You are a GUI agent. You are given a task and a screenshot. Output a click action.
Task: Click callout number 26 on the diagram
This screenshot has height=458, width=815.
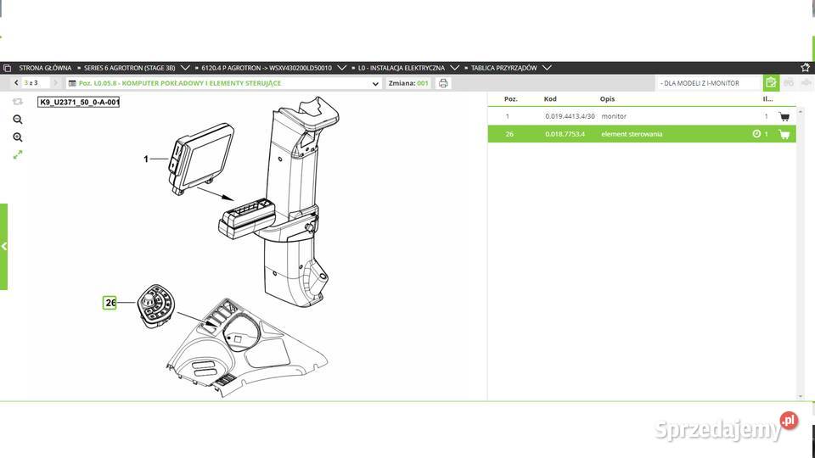pos(110,303)
